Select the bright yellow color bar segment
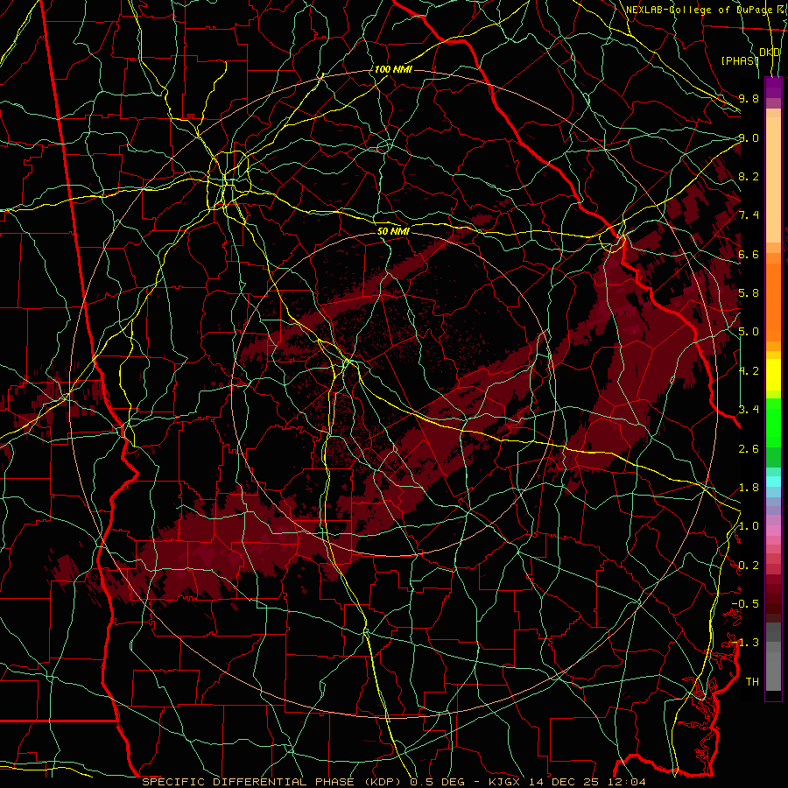This screenshot has height=788, width=788. point(773,375)
